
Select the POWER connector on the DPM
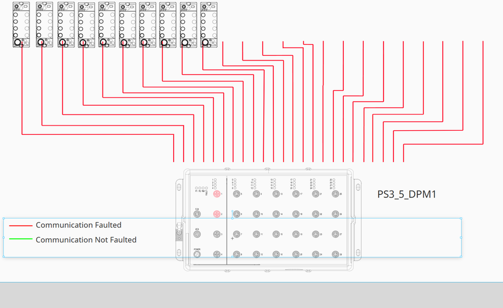click(x=197, y=255)
